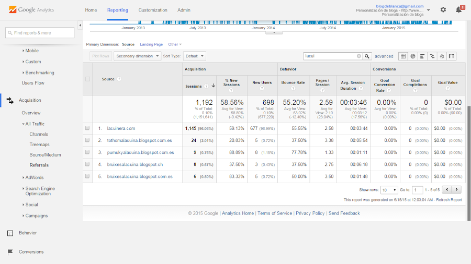The height and width of the screenshot is (264, 471).
Task: Expand the timeline chart handle
Action: click(x=274, y=32)
